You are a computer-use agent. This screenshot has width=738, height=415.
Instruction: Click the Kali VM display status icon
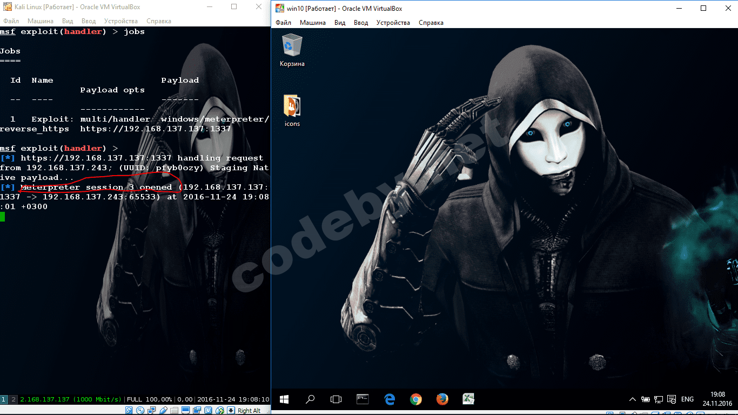[x=185, y=410]
